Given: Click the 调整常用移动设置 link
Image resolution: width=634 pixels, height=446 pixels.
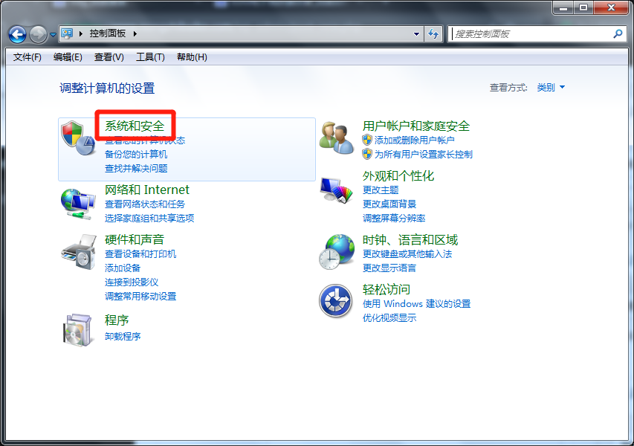Looking at the screenshot, I should [140, 297].
